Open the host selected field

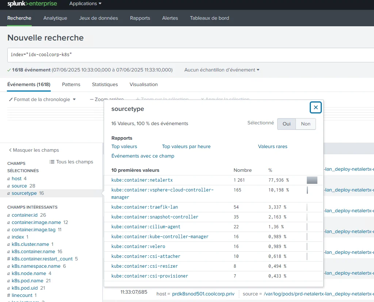click(x=16, y=178)
